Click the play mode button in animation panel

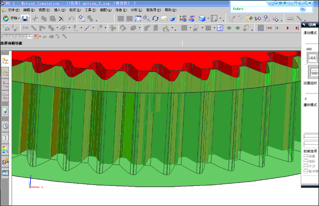314,72
